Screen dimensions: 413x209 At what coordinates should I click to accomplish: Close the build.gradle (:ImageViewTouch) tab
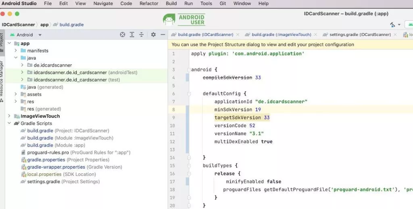(x=315, y=35)
